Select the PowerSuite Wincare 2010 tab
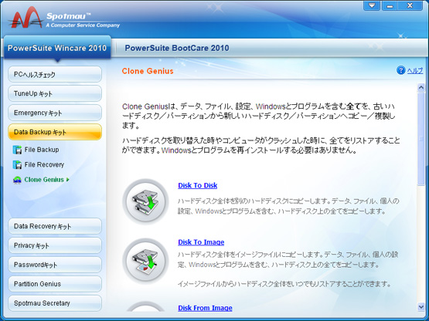429x321 pixels. point(57,48)
